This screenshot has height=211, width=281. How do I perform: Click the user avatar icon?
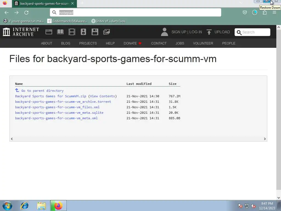pos(165,32)
